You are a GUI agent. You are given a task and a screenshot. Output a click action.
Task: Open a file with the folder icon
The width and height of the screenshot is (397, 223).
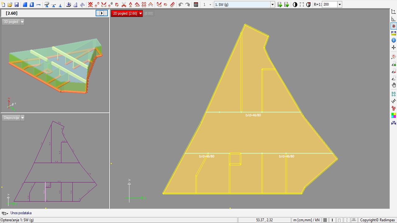10,5
